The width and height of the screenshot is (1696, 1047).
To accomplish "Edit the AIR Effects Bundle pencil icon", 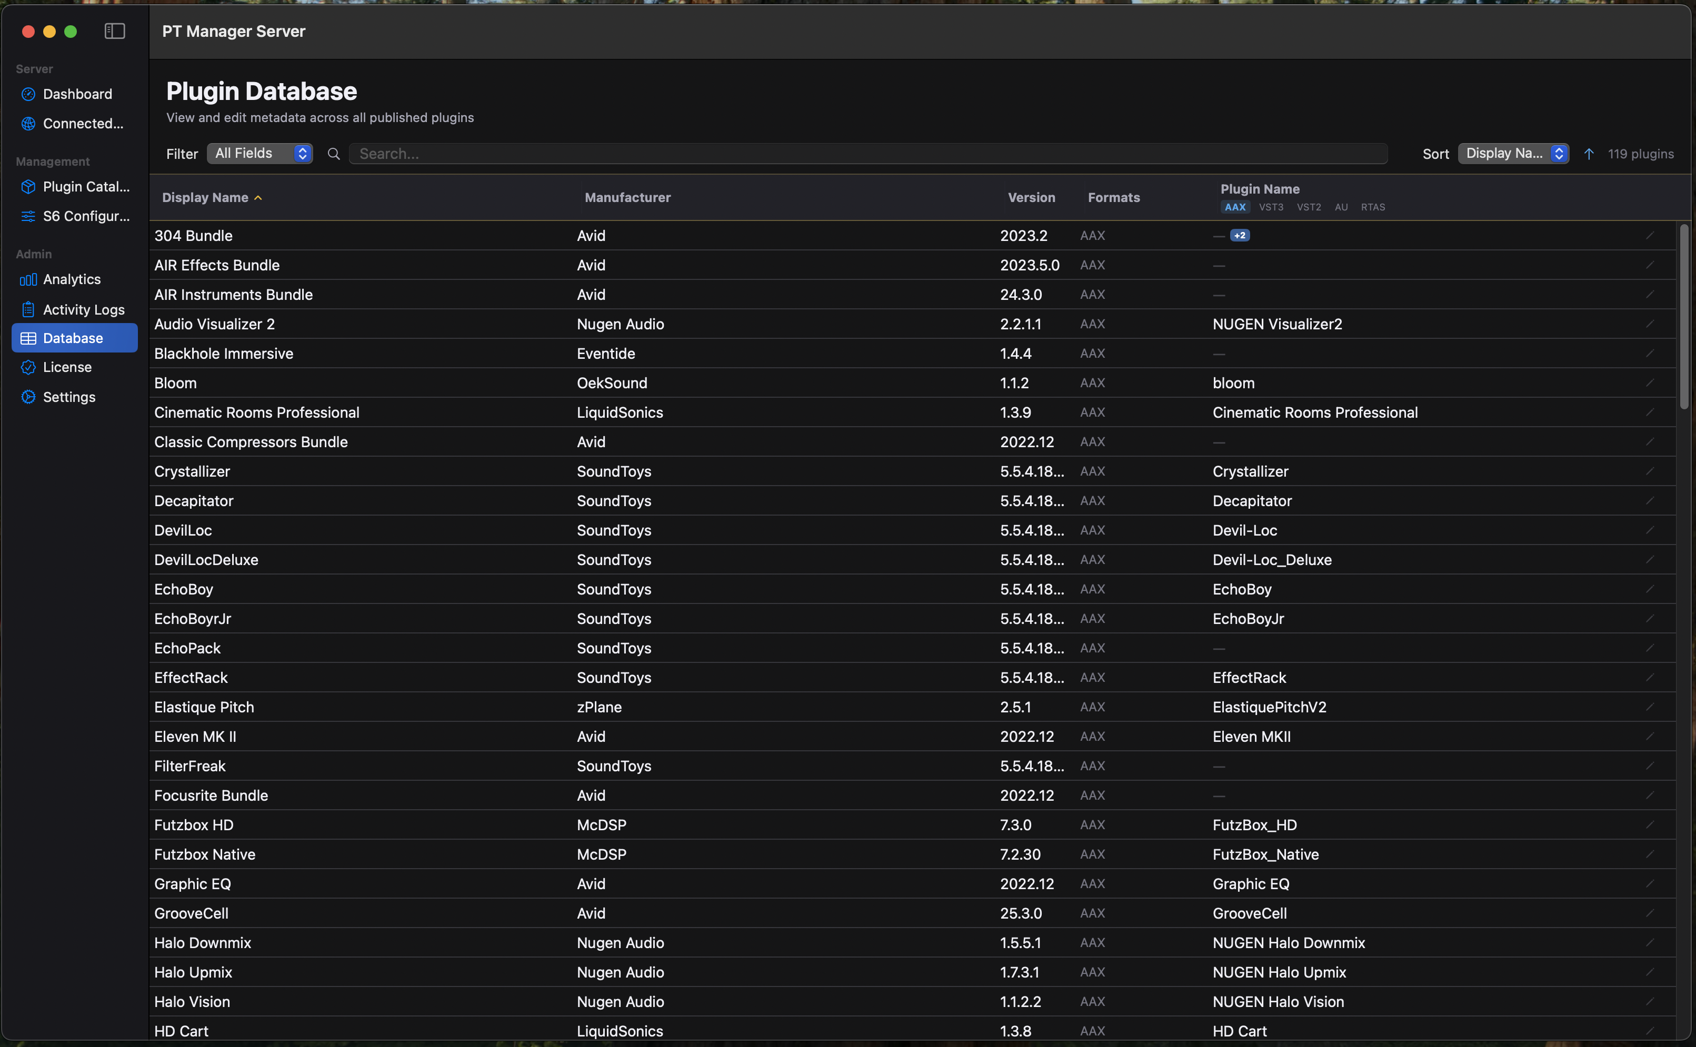I will (1650, 265).
